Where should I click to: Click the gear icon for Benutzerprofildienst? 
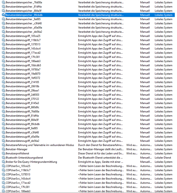3,153
